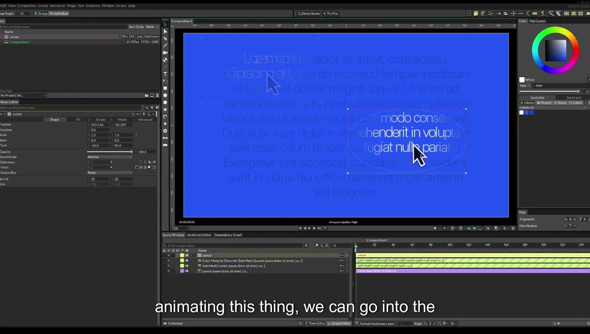Open the Motion Blur dropdown
The width and height of the screenshot is (590, 334).
pyautogui.click(x=110, y=173)
